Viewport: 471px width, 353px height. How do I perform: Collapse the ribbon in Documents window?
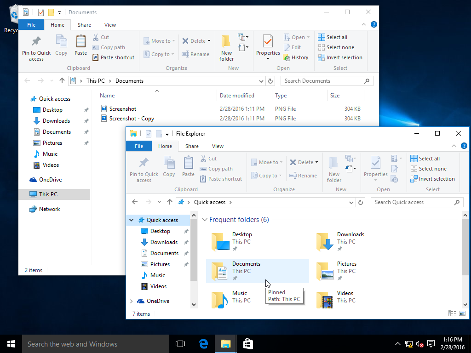click(x=364, y=25)
